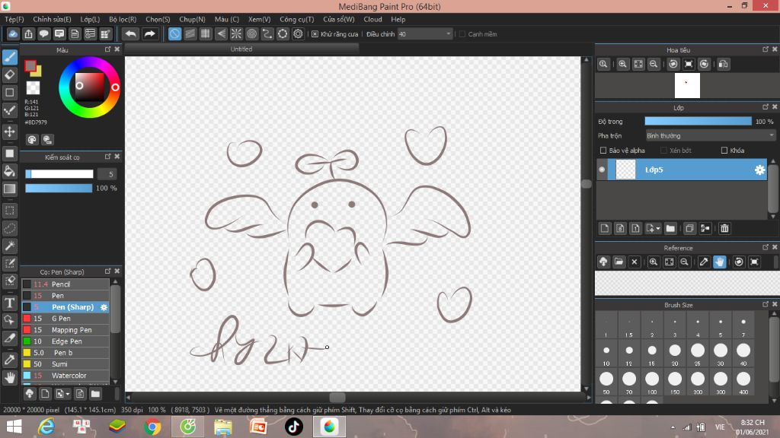This screenshot has height=438, width=780.
Task: Expand the add-layer dropdown arrow
Action: coord(658,228)
